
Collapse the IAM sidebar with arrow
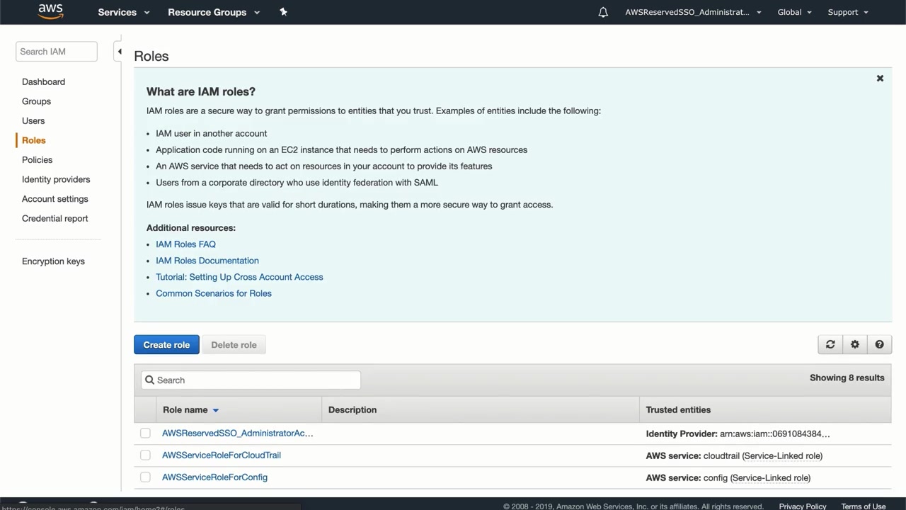pos(119,52)
